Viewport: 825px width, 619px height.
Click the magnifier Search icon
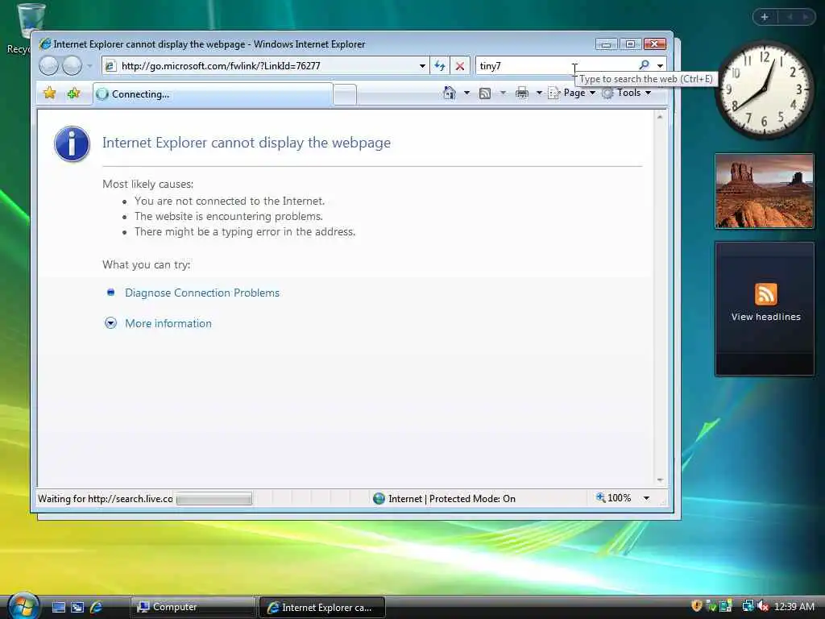(x=644, y=65)
